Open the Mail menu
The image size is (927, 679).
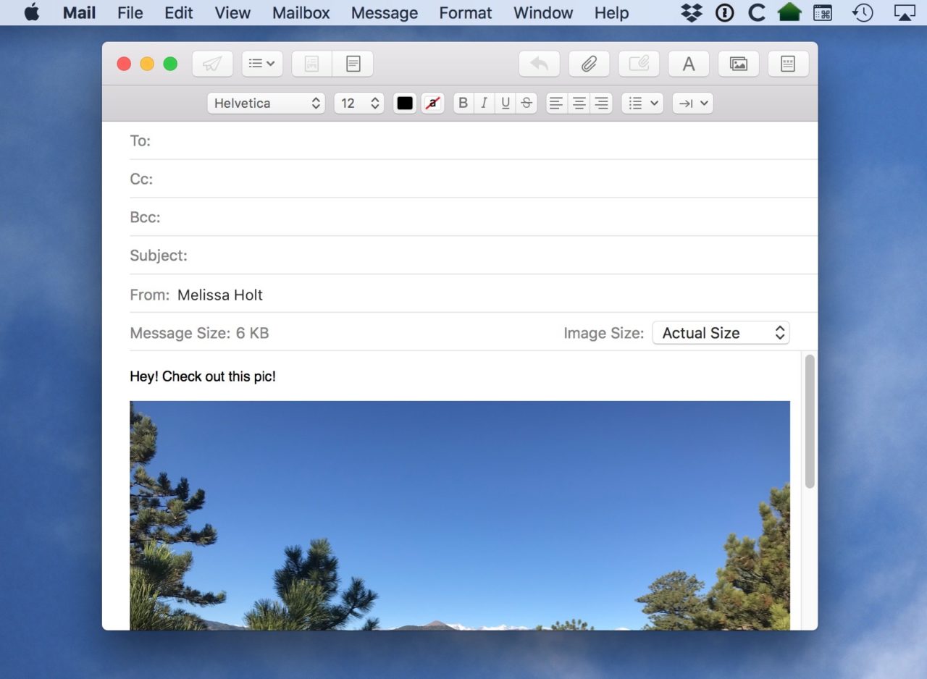[79, 12]
